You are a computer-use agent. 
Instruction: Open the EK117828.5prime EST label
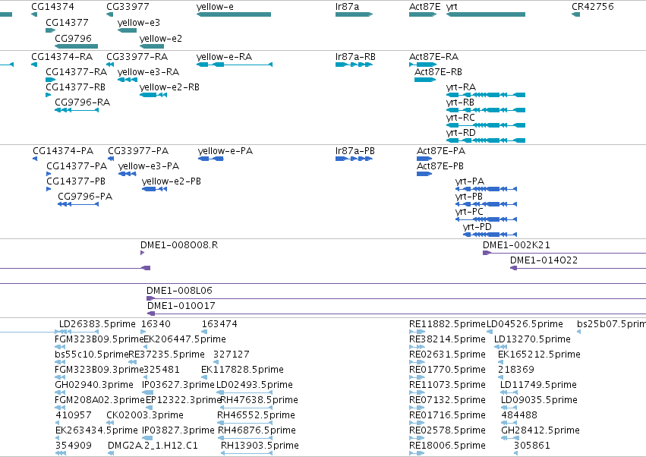pyautogui.click(x=242, y=369)
